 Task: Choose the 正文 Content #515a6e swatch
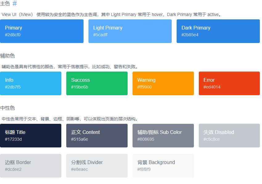pyautogui.click(x=97, y=135)
